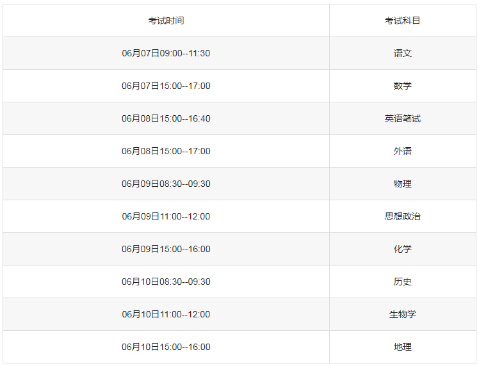This screenshot has height=366, width=479.
Task: Select the 06月07日15:00--17:00 time cell
Action: coord(166,86)
